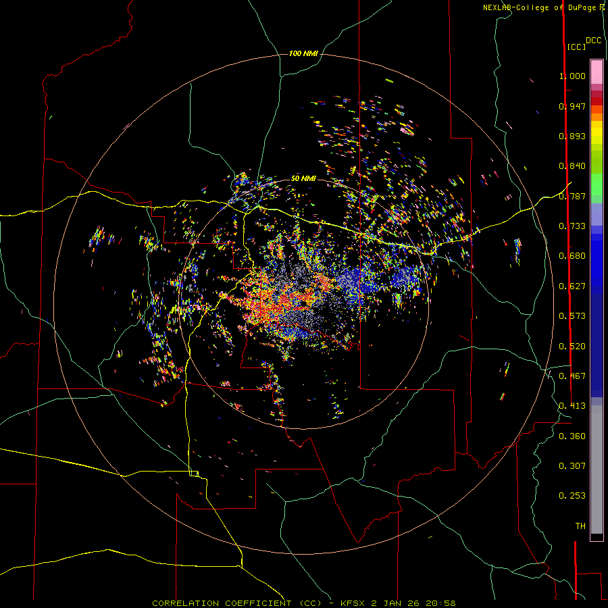Click the 0.467 legend value
The width and height of the screenshot is (608, 608).
[x=572, y=376]
